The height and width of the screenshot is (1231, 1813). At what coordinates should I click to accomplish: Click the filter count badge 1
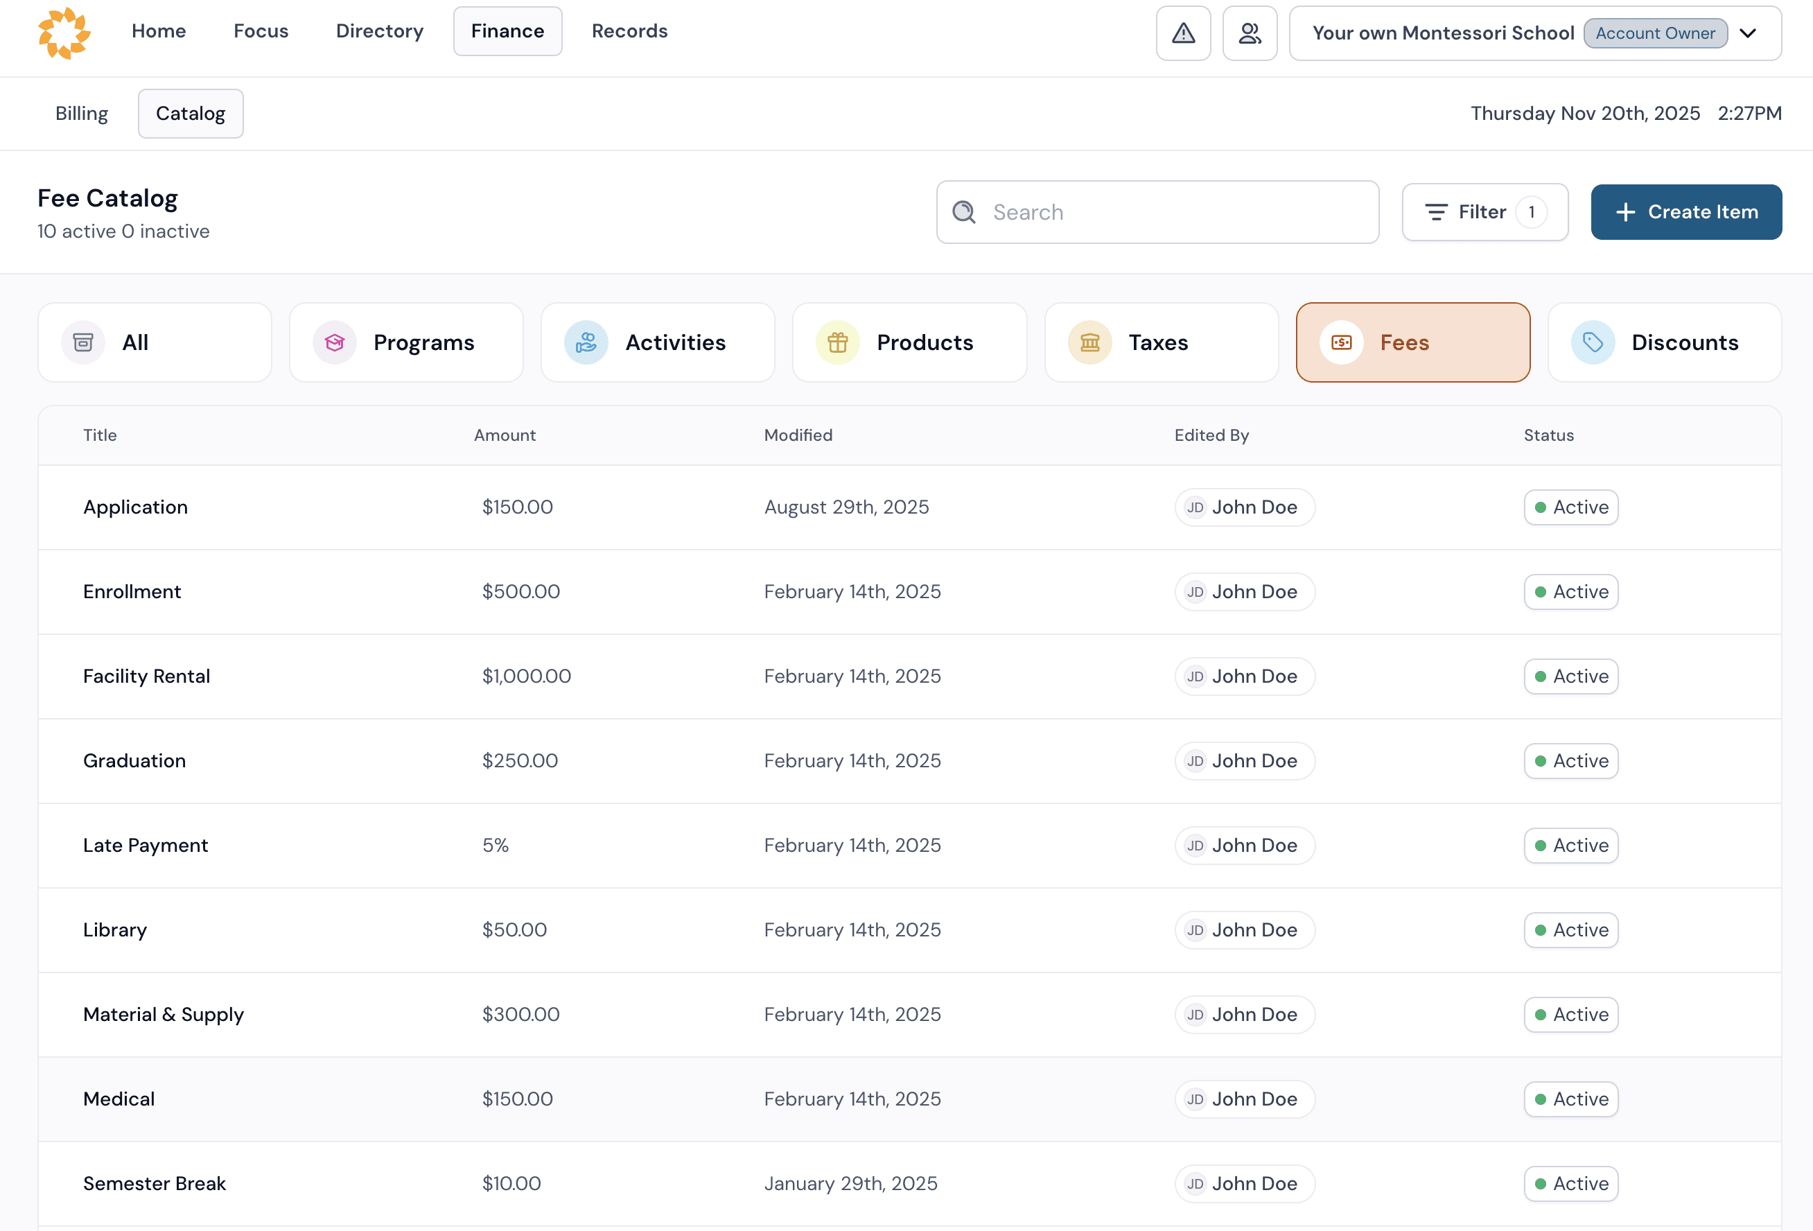point(1531,212)
